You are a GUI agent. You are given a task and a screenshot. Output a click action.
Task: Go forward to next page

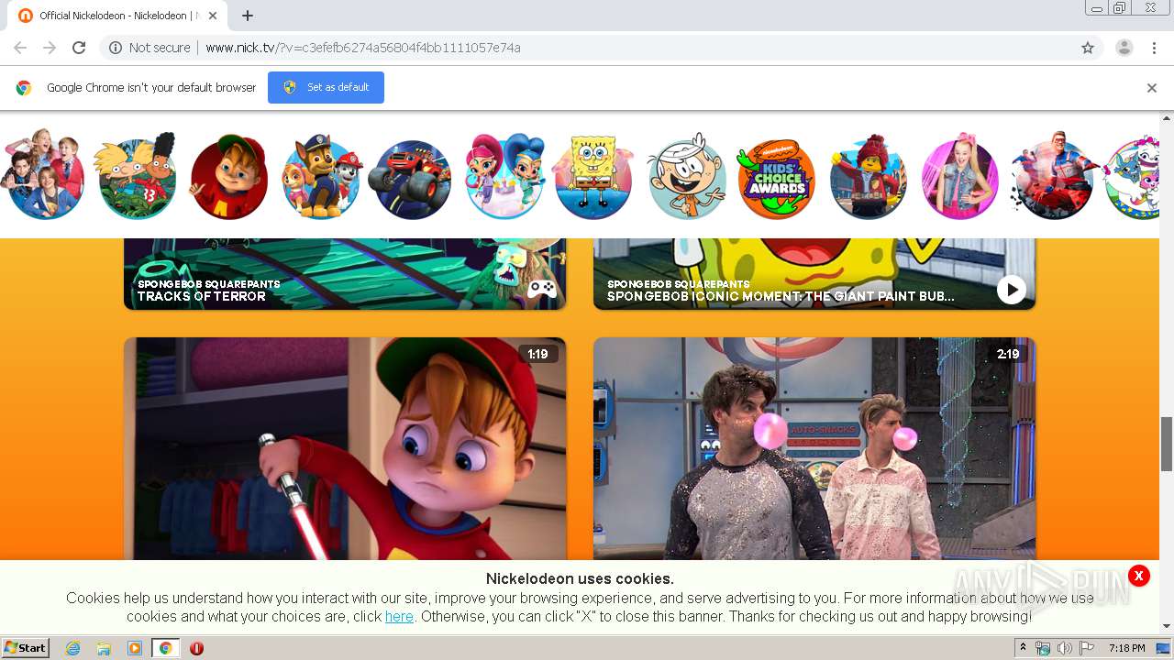point(50,48)
